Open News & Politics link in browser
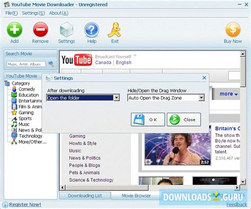The image size is (251, 209). [85, 158]
